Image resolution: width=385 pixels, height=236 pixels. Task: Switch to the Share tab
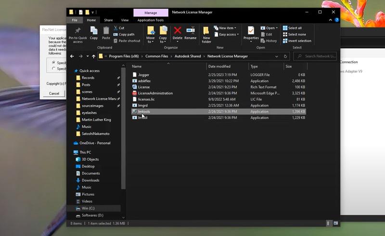108,20
